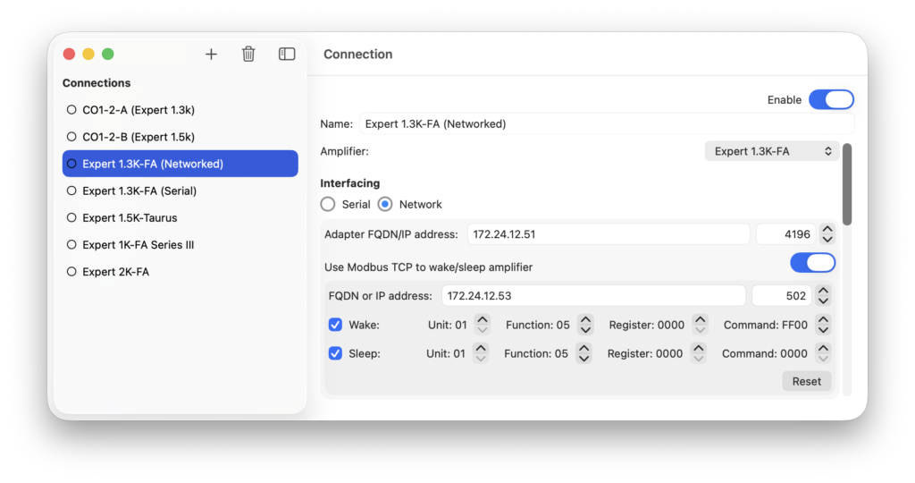Toggle Use Modbus TCP wake/sleep switch
Screen dimensions: 915x483
[x=812, y=263]
